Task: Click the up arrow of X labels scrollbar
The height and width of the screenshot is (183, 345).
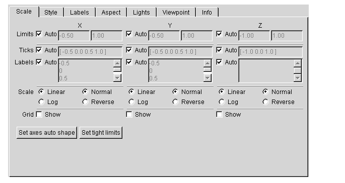Action: tap(117, 63)
